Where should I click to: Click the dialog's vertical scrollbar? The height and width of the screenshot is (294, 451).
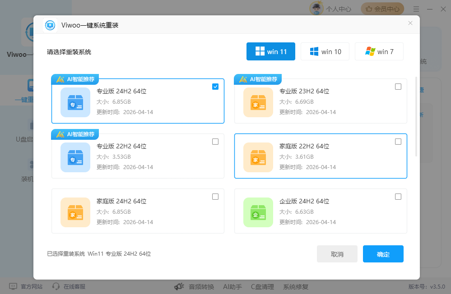(x=416, y=116)
